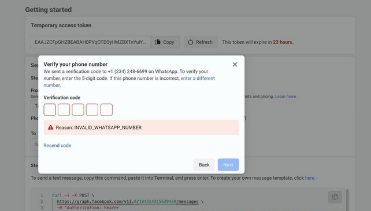The height and width of the screenshot is (211, 371).
Task: Click the refresh circular arrow icon
Action: coord(191,42)
